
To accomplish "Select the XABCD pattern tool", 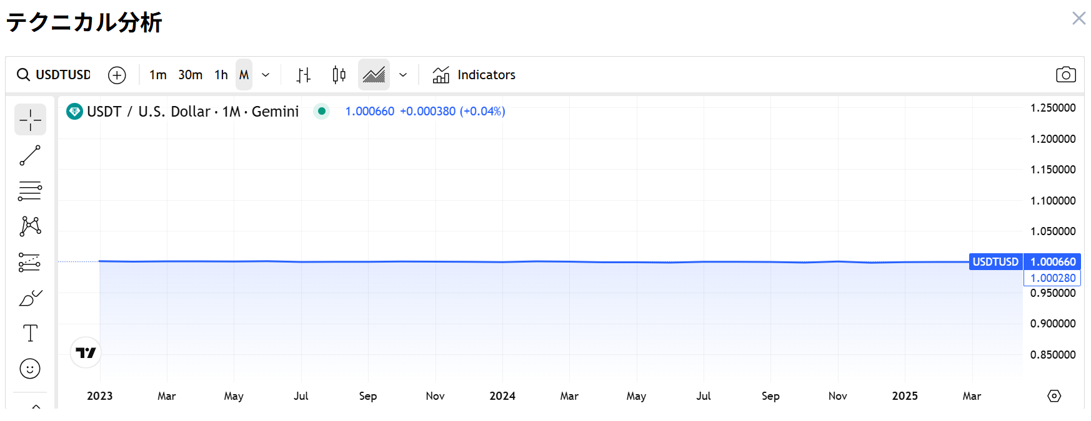I will pos(30,226).
